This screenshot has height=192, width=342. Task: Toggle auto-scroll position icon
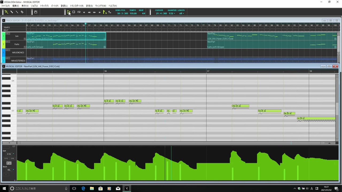coord(110,12)
